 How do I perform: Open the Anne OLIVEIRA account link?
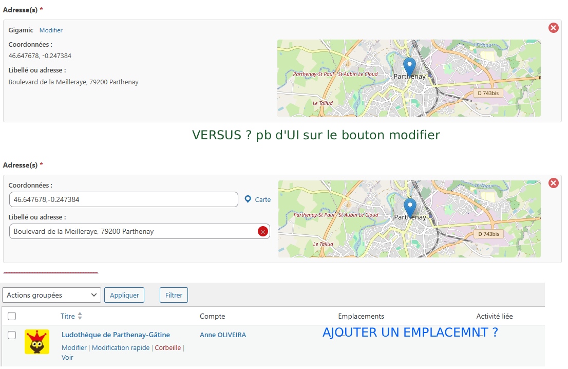point(223,335)
